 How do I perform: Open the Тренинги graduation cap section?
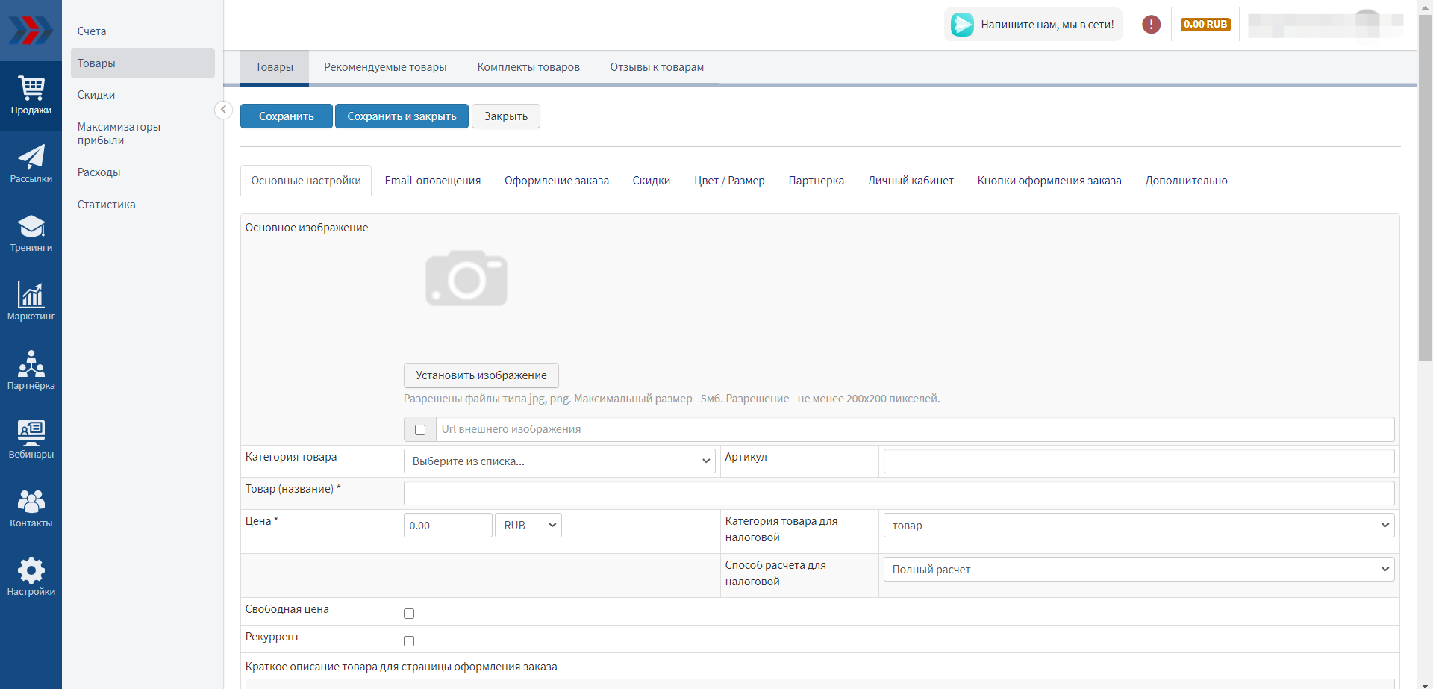31,233
